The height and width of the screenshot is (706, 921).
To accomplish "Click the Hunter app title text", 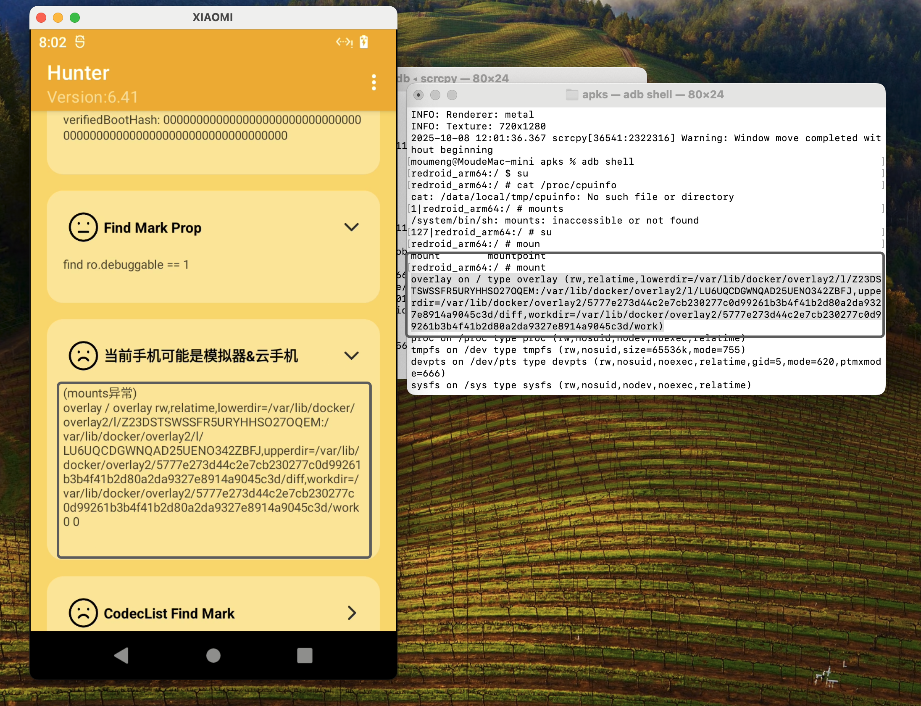I will coord(78,73).
